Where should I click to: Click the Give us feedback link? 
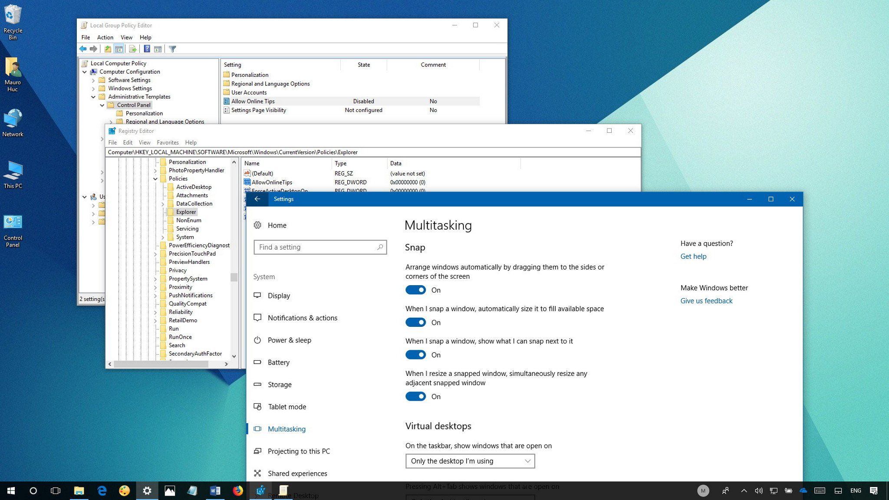(x=706, y=301)
